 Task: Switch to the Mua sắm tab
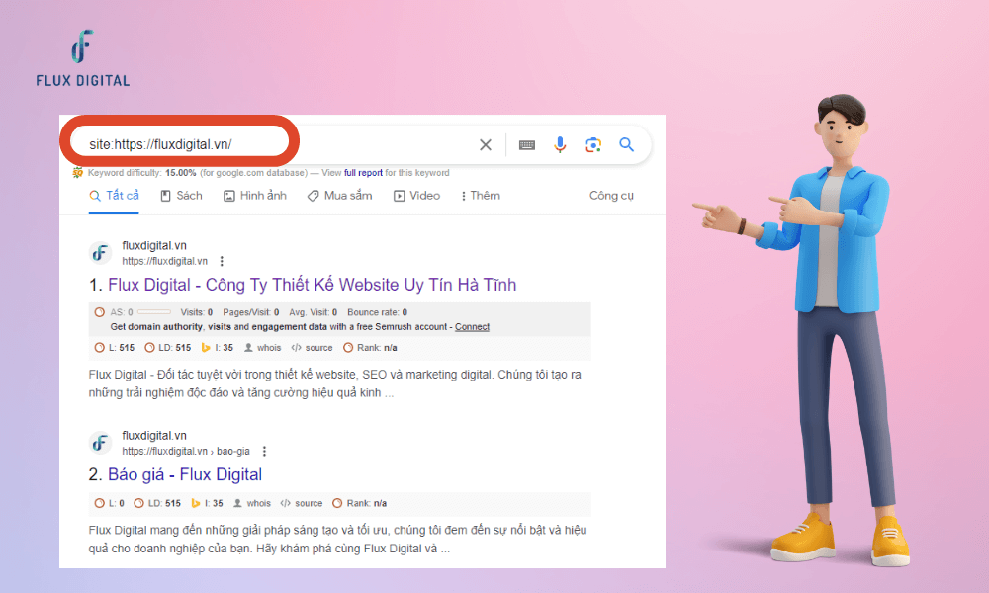coord(339,196)
